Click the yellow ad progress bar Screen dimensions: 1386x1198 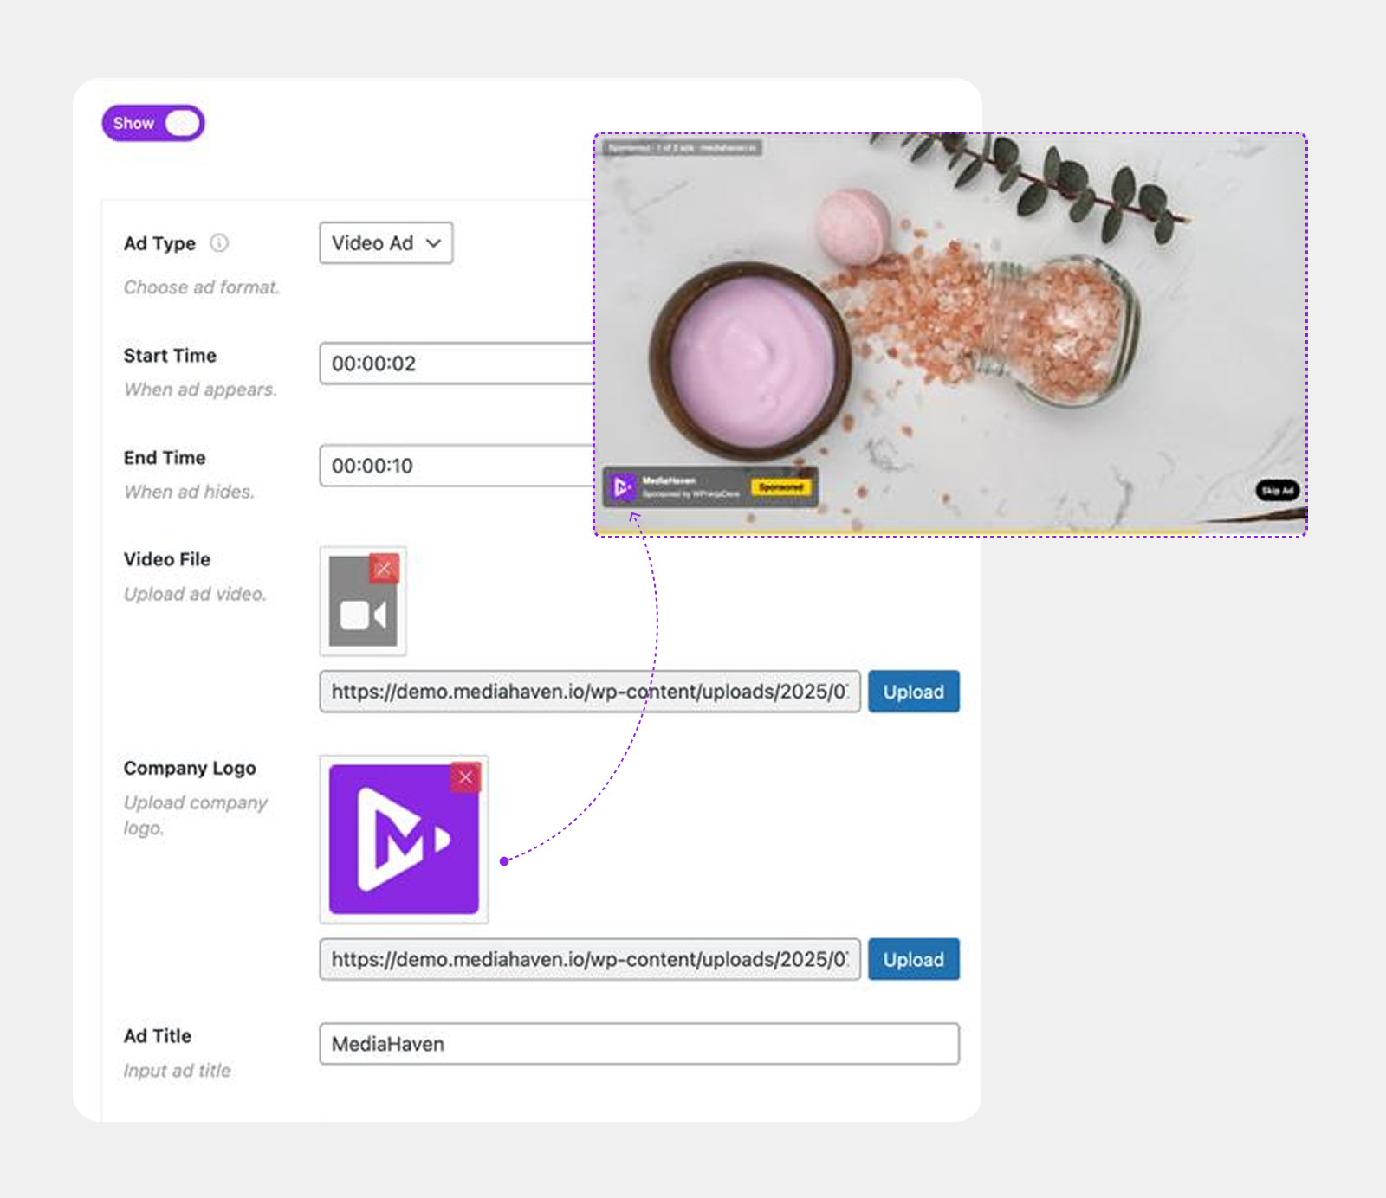coord(866,531)
